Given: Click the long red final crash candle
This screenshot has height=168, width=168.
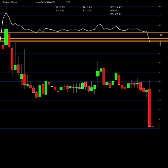Looking at the screenshot, I should [x=150, y=108].
